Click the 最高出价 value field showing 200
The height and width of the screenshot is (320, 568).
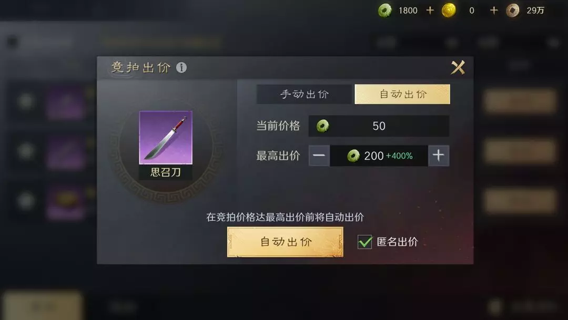point(379,156)
